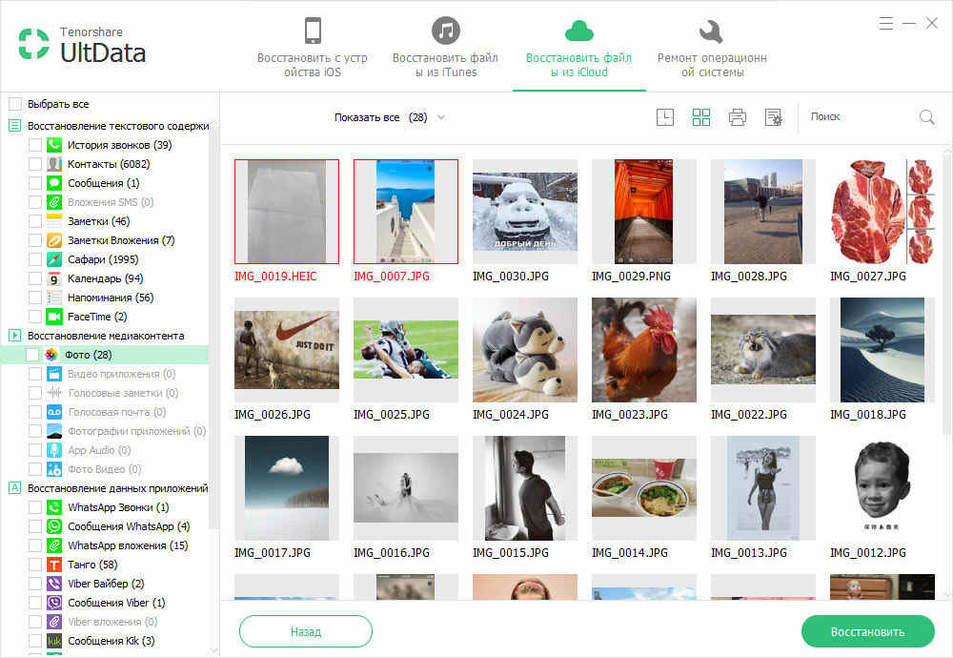Select the IMG_0030.JPG snow car thumbnail

point(524,212)
